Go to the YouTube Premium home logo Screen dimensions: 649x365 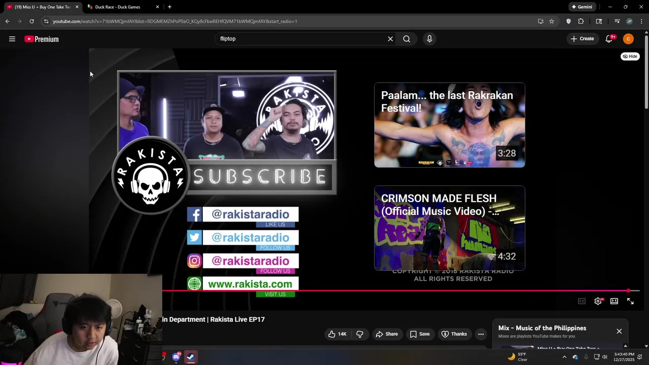click(x=42, y=39)
